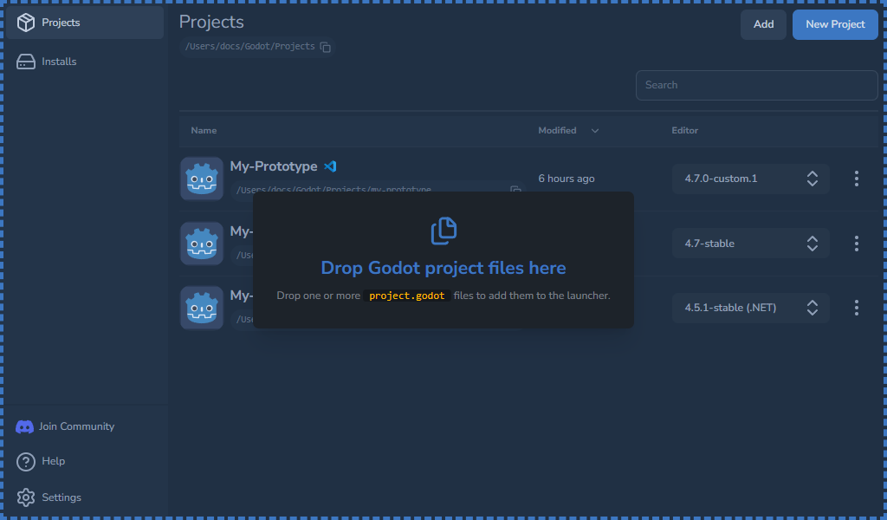Viewport: 887px width, 520px height.
Task: Click the Add button
Action: click(763, 24)
